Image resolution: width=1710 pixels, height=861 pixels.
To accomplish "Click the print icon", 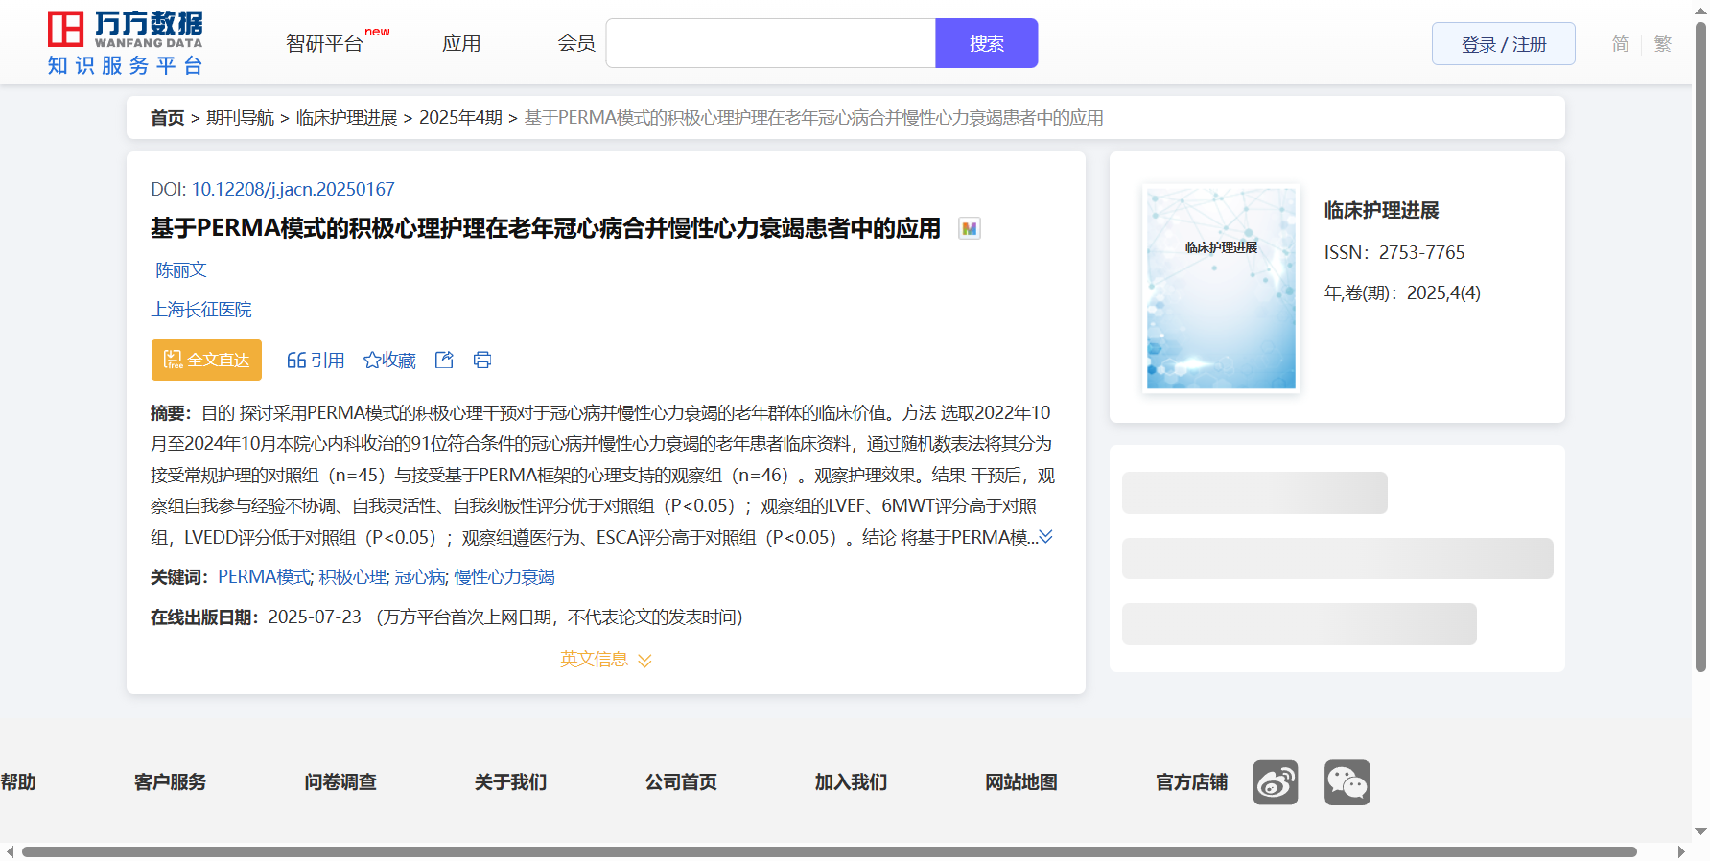I will tap(482, 360).
